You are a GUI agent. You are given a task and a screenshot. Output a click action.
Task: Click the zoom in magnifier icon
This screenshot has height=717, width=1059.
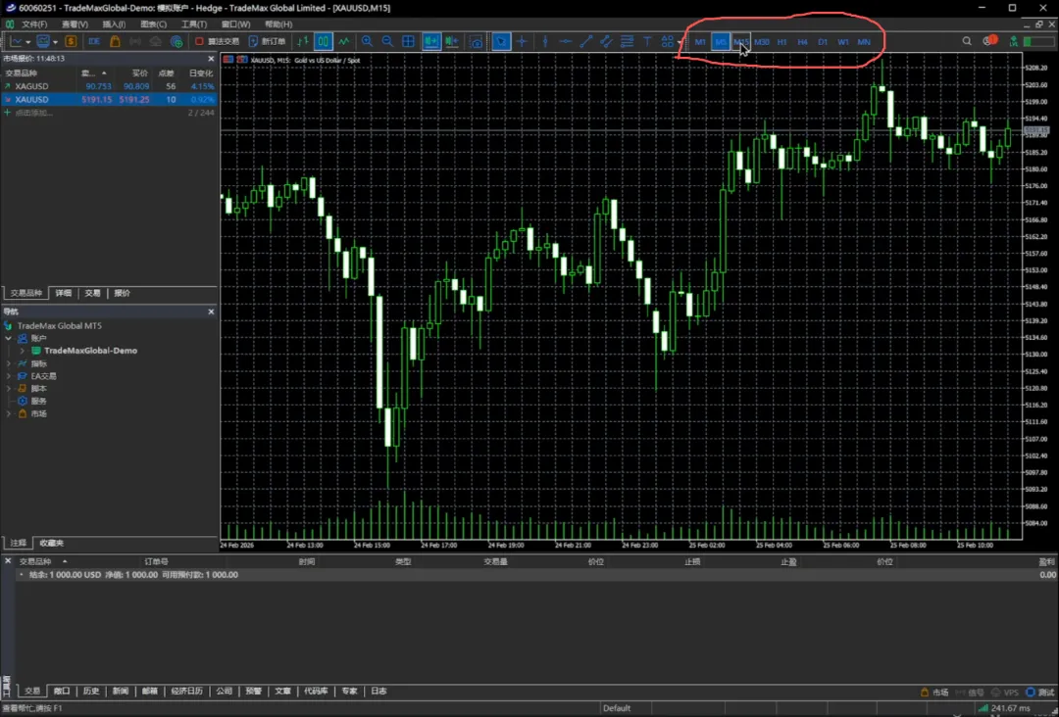(367, 41)
